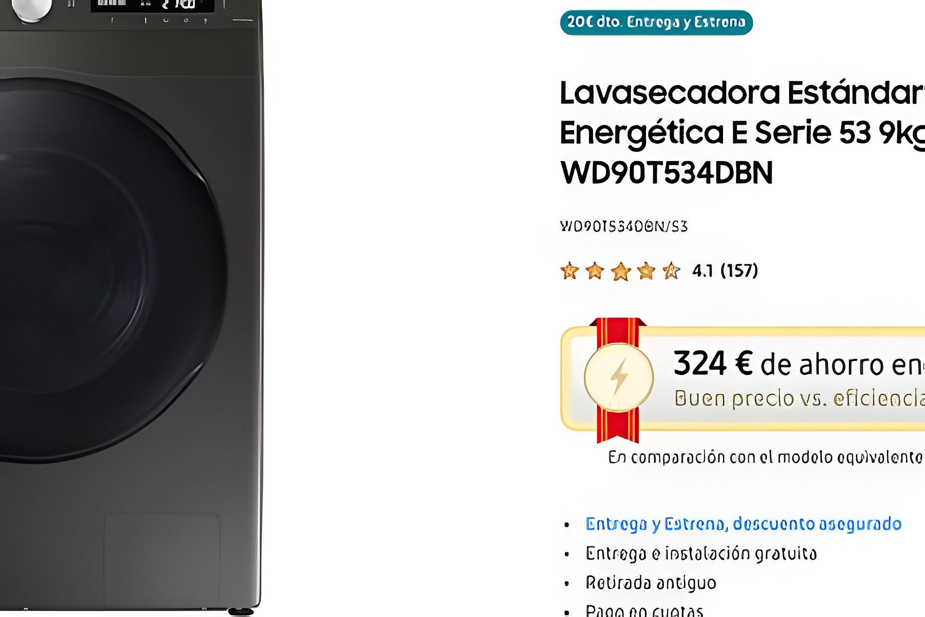
Task: Open Entrega y Estreno, descuento asegurado link
Action: 743,524
